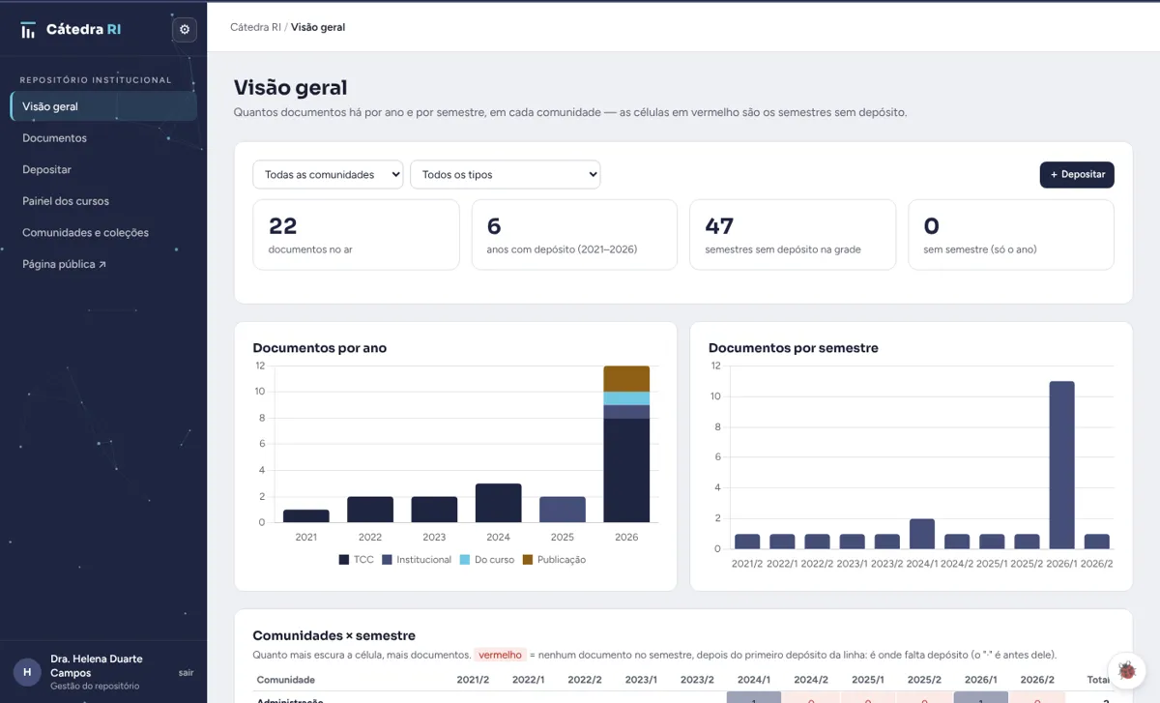Click the user name Dra. Helena Duarte Campos
Viewport: 1160px width, 703px height.
pos(97,665)
